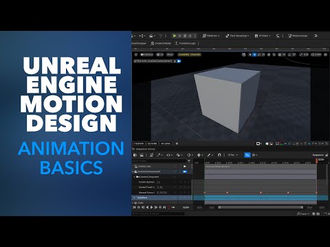Screen dimensions: 330x247
Task: Click the toolbar overflow double-arrow
Action: (x=316, y=36)
